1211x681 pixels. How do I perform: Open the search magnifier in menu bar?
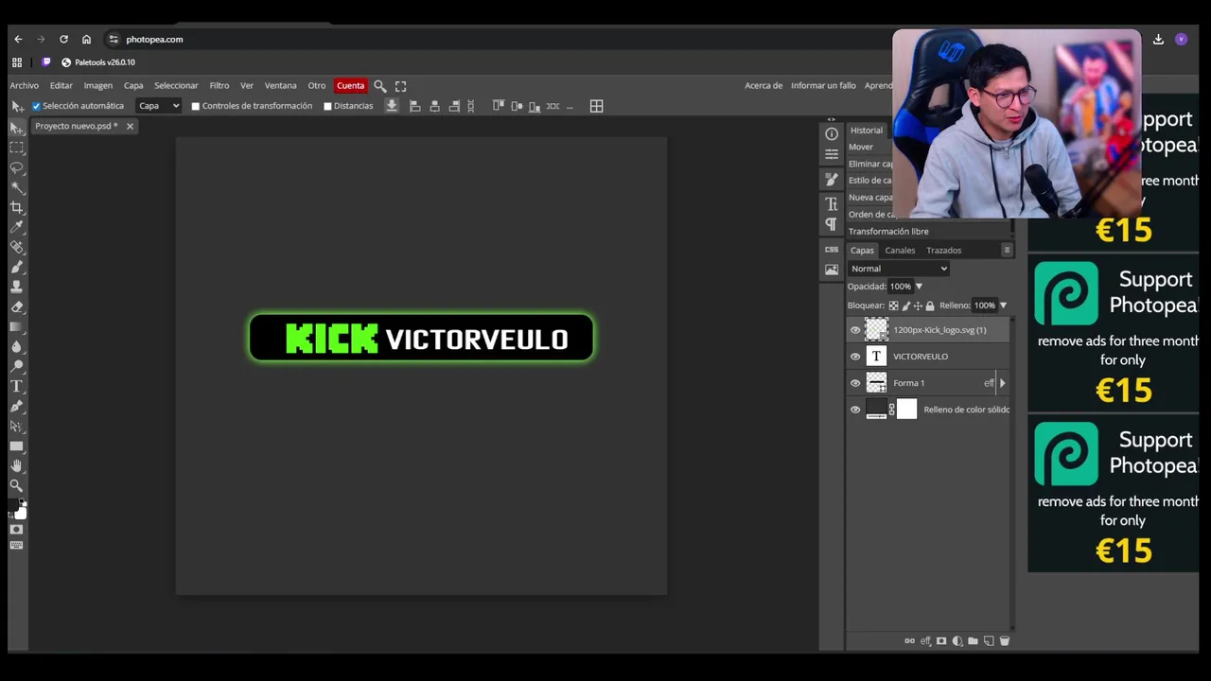tap(379, 86)
